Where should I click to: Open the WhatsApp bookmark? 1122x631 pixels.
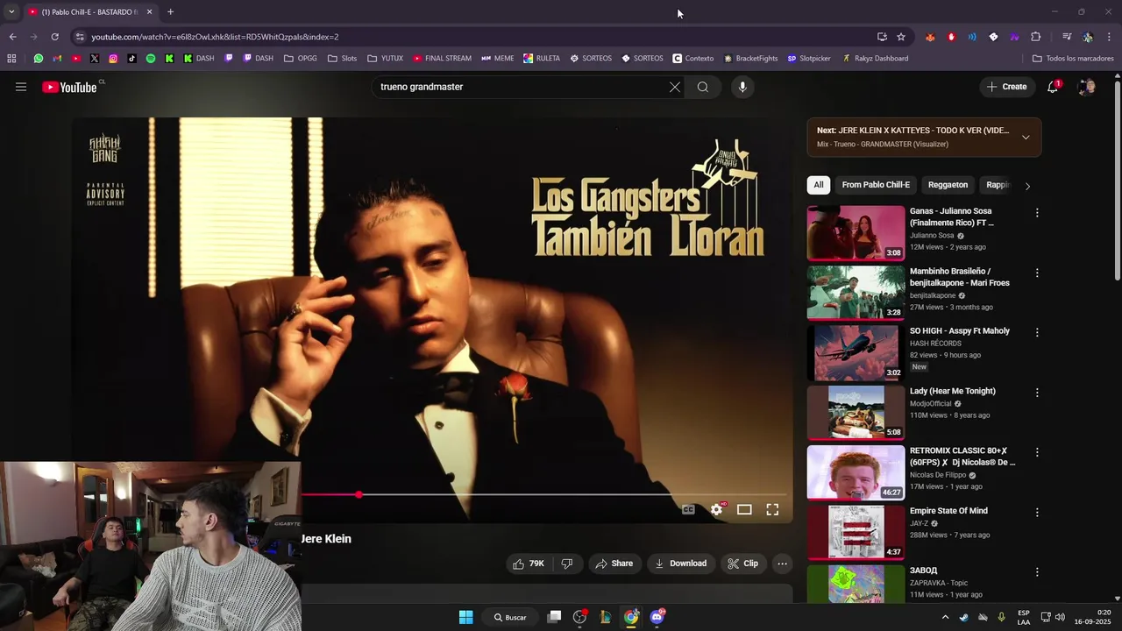[39, 59]
